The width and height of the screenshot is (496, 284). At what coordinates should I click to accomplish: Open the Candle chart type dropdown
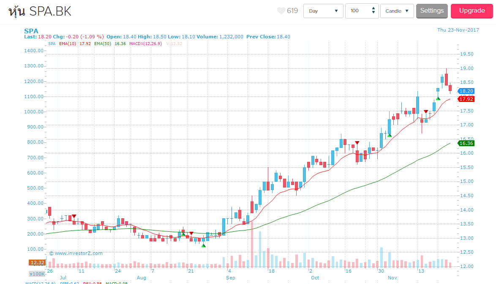(397, 11)
